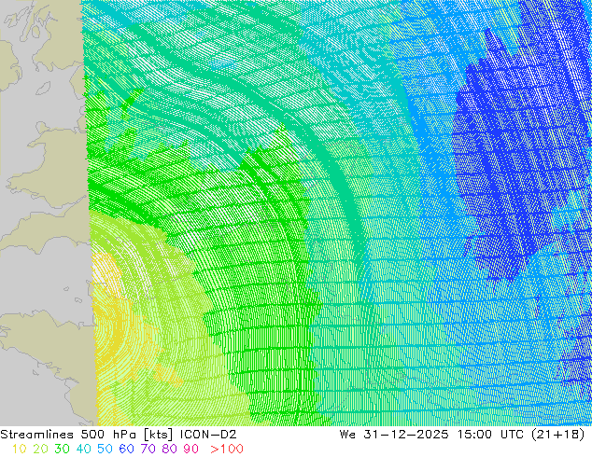Image resolution: width=592 pixels, height=457 pixels.
Task: Select the red ">100" legend value
Action: (226, 449)
